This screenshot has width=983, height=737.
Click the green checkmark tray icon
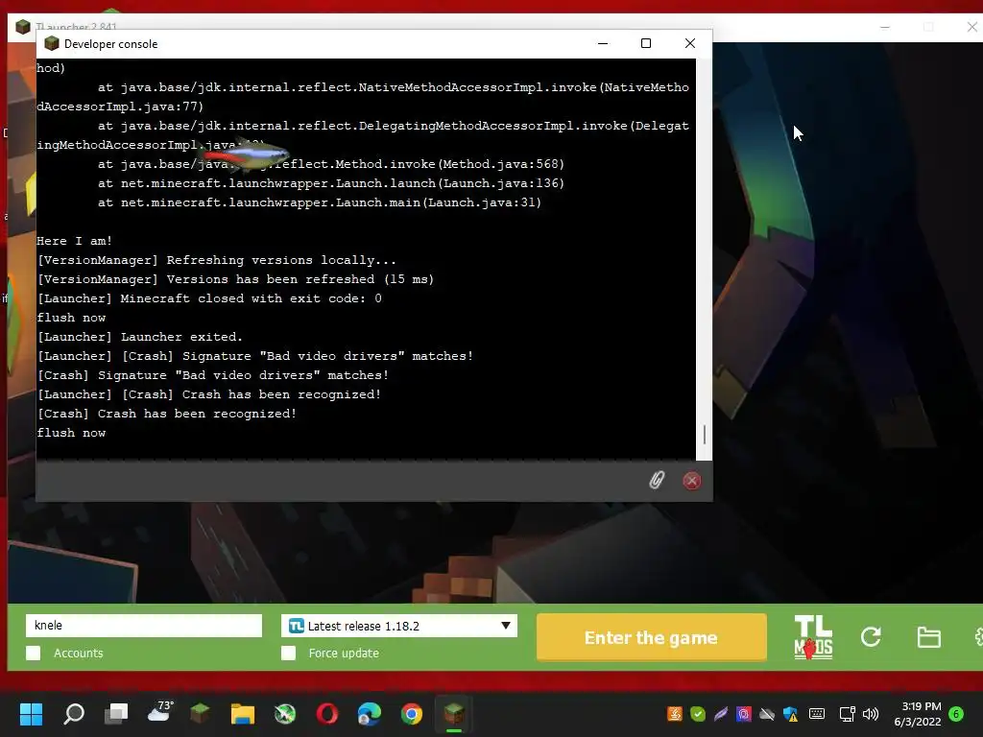pyautogui.click(x=698, y=714)
